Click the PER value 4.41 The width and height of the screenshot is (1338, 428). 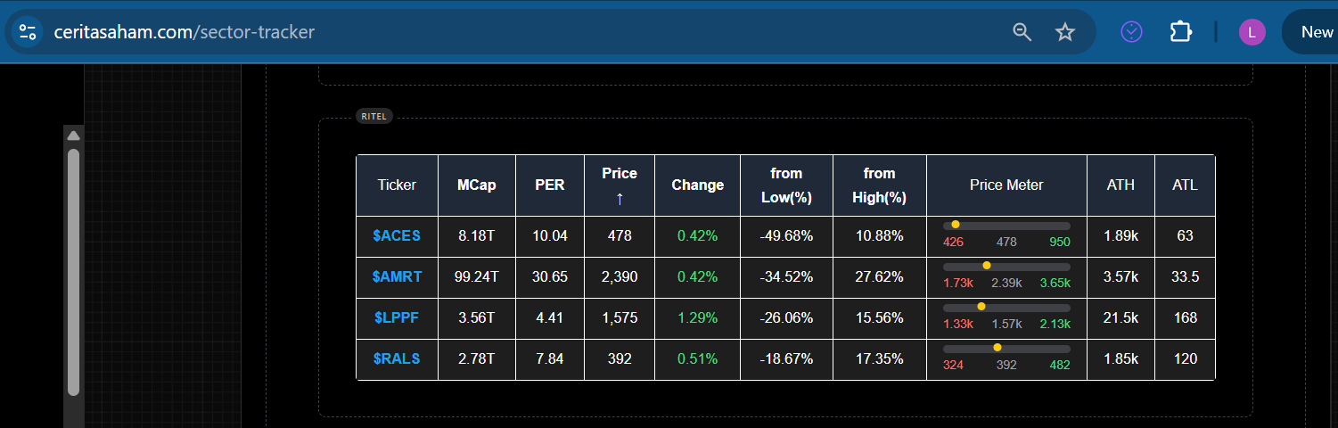[x=550, y=318]
